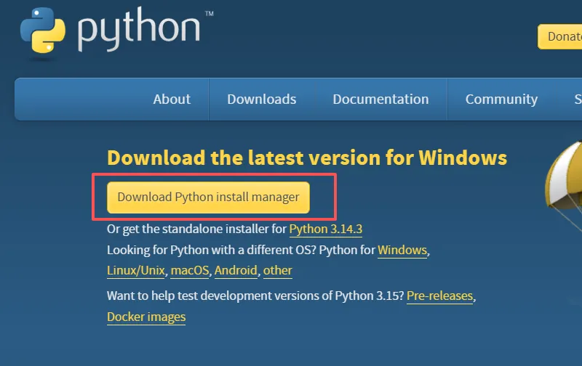Follow the macOS download link
Image resolution: width=582 pixels, height=366 pixels.
(190, 270)
